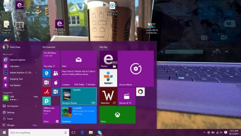
Task: Activate the Cortana microphone icon
Action: tap(66, 132)
